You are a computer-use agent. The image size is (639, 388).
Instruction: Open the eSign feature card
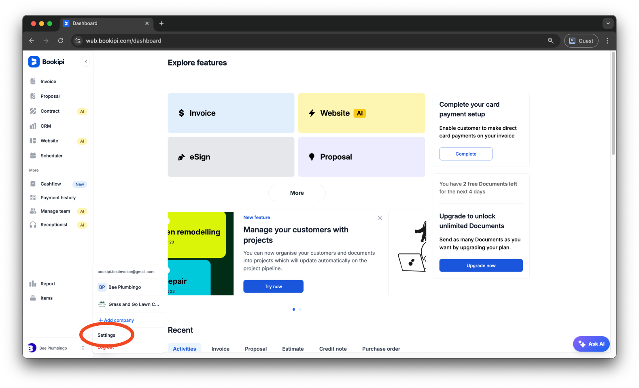point(231,157)
